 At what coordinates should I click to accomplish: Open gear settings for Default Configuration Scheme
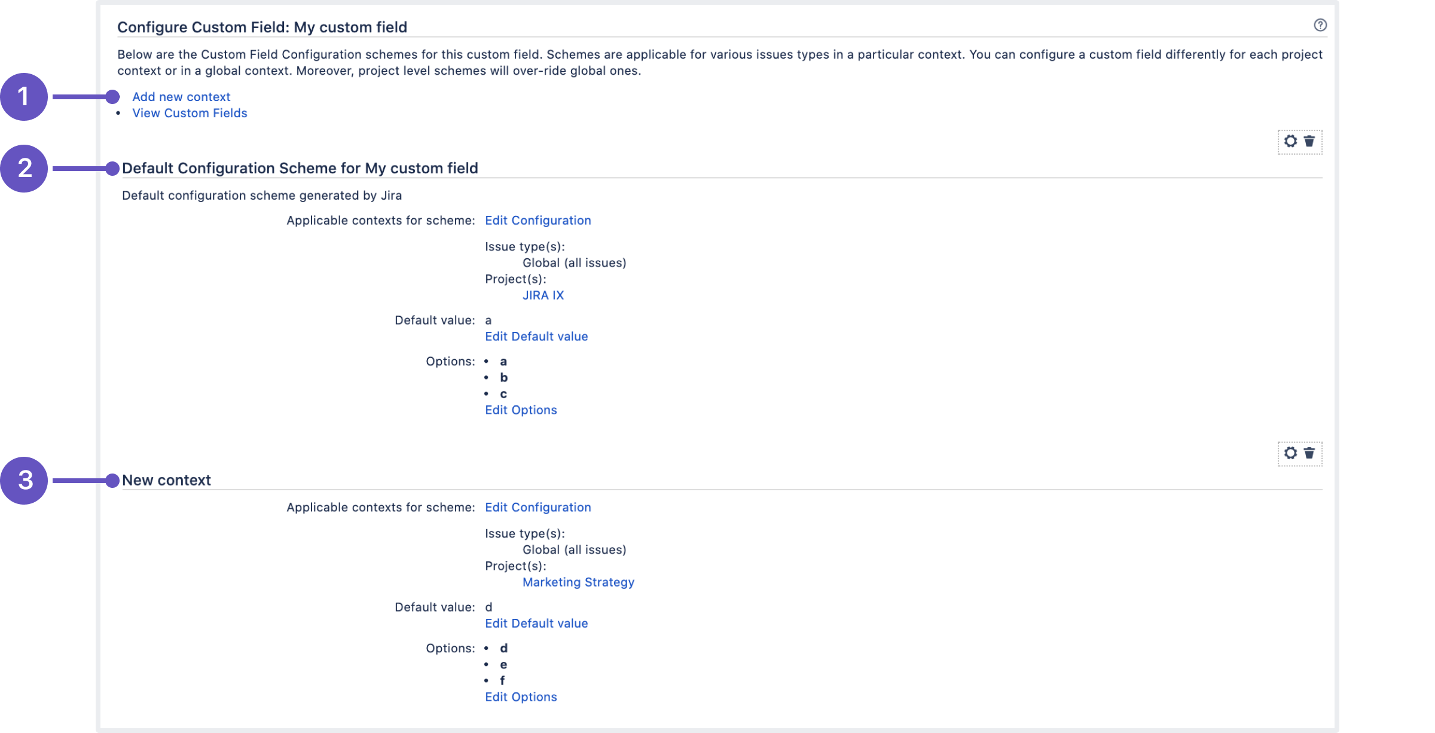pyautogui.click(x=1290, y=141)
